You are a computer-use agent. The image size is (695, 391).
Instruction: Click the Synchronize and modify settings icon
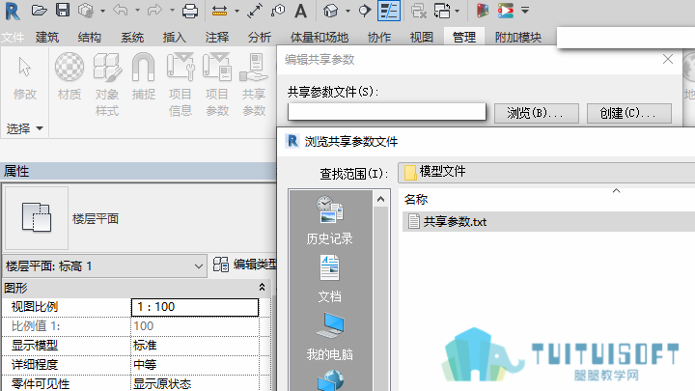pos(86,11)
